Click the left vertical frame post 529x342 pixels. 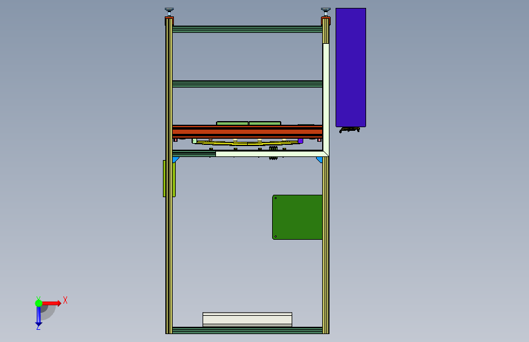tap(169, 175)
